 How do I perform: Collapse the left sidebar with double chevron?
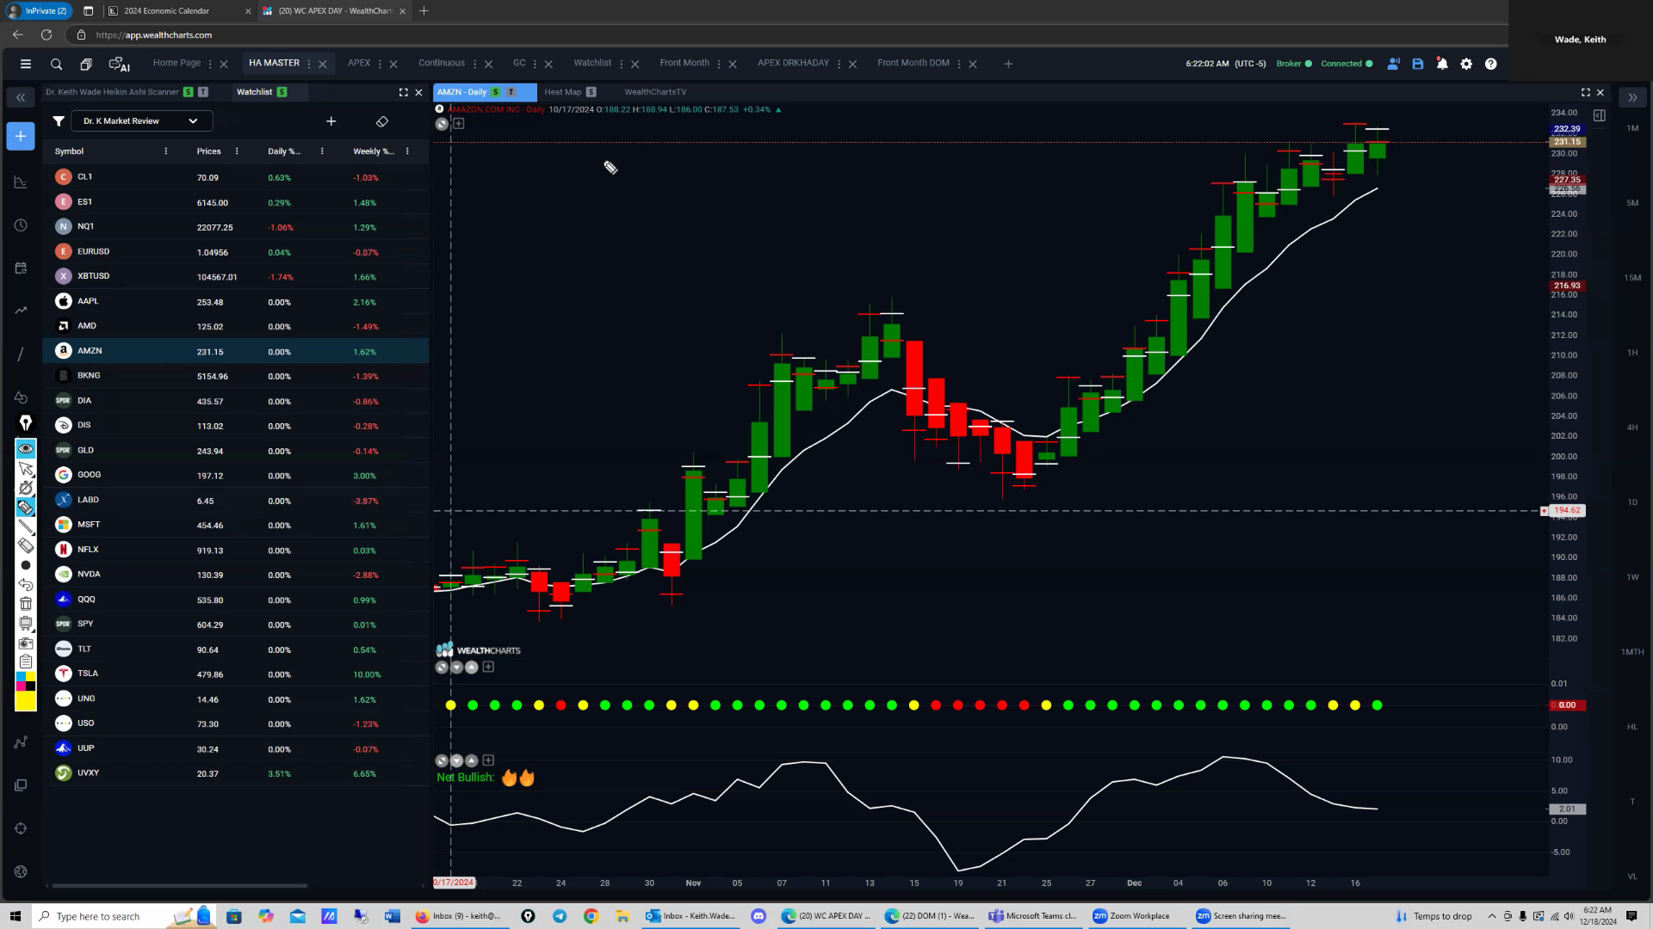click(21, 98)
